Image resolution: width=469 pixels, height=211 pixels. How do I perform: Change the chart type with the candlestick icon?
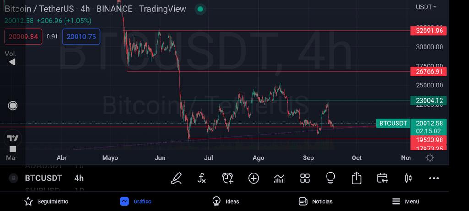click(x=408, y=179)
